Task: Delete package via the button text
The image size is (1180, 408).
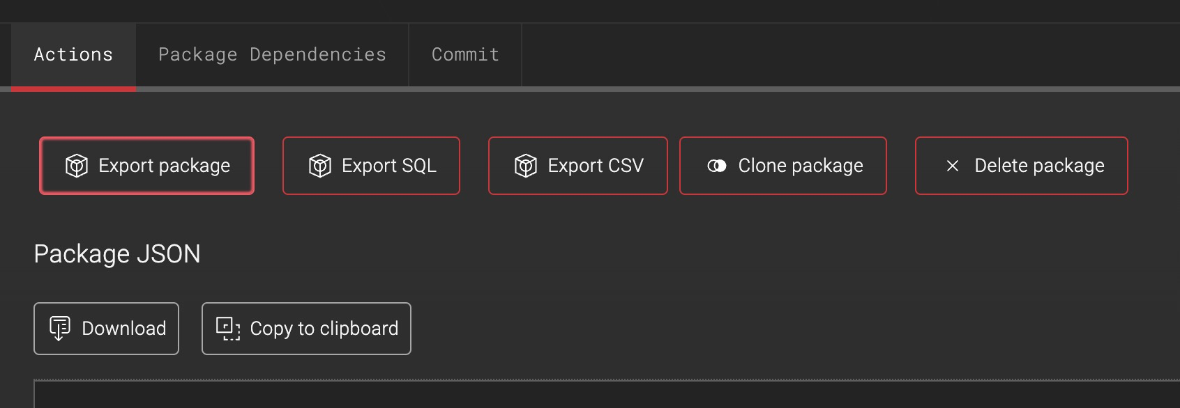Action: (1039, 166)
